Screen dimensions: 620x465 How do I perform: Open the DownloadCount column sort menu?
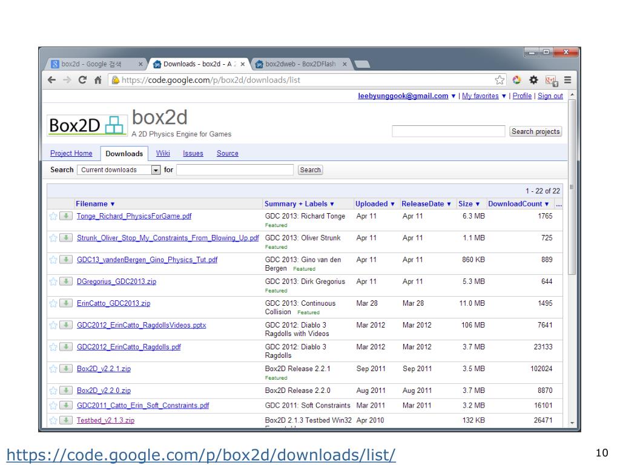click(x=519, y=204)
